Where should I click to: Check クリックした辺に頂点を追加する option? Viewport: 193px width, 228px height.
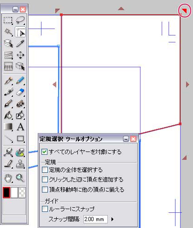[x=45, y=179]
